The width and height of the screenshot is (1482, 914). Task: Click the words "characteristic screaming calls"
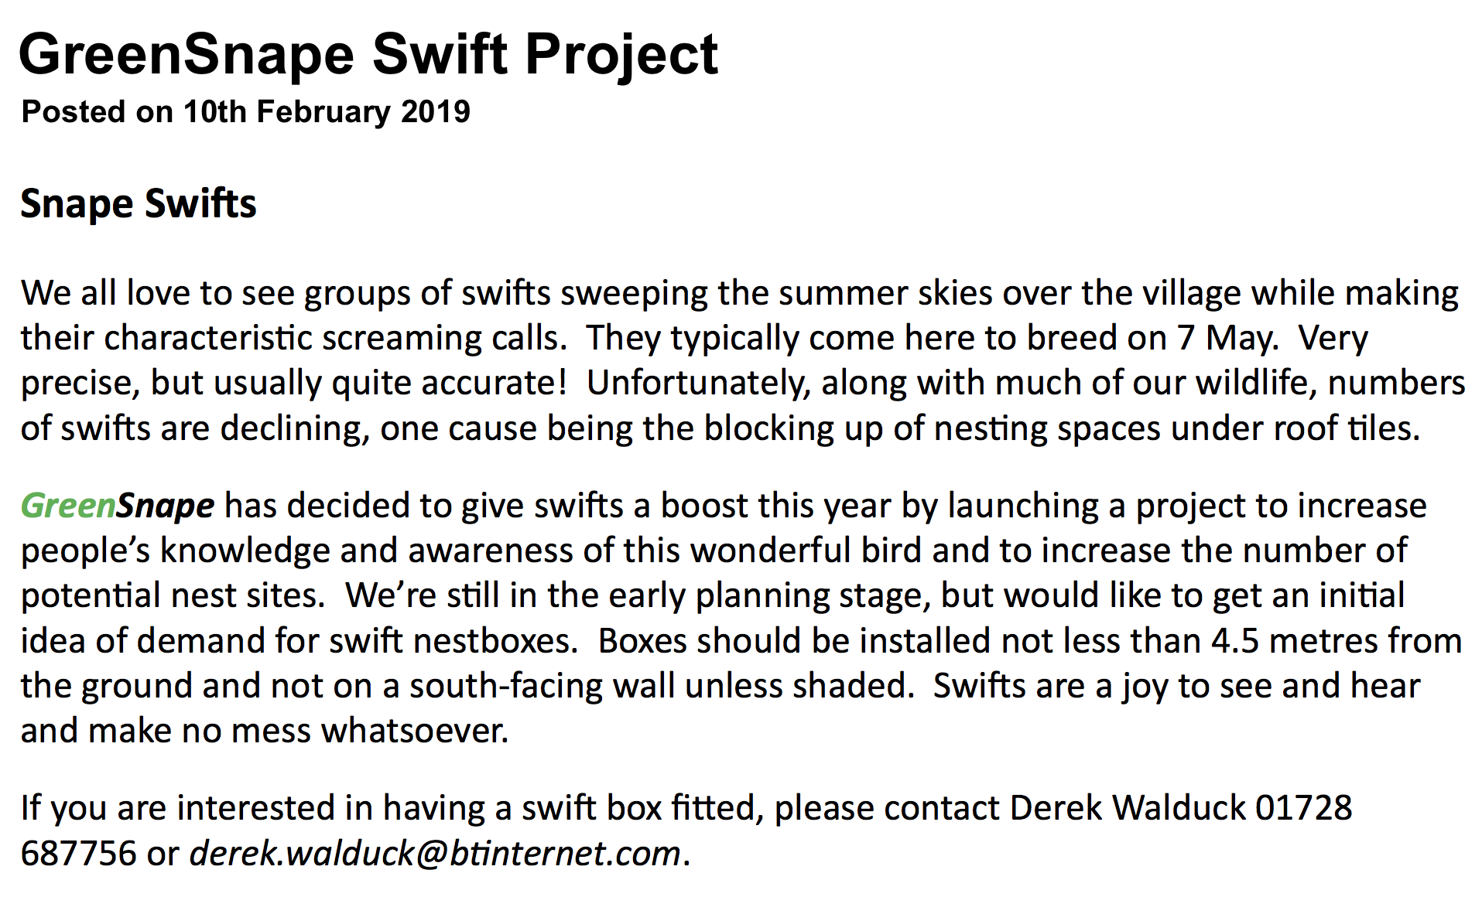(x=333, y=339)
